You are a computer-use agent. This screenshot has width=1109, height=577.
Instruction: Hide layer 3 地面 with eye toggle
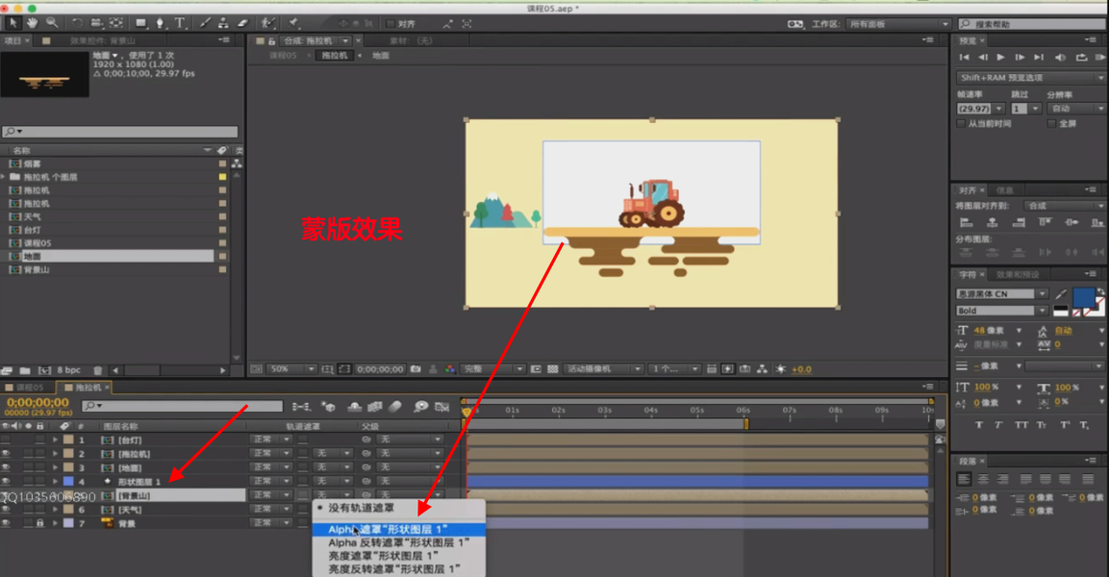6,467
